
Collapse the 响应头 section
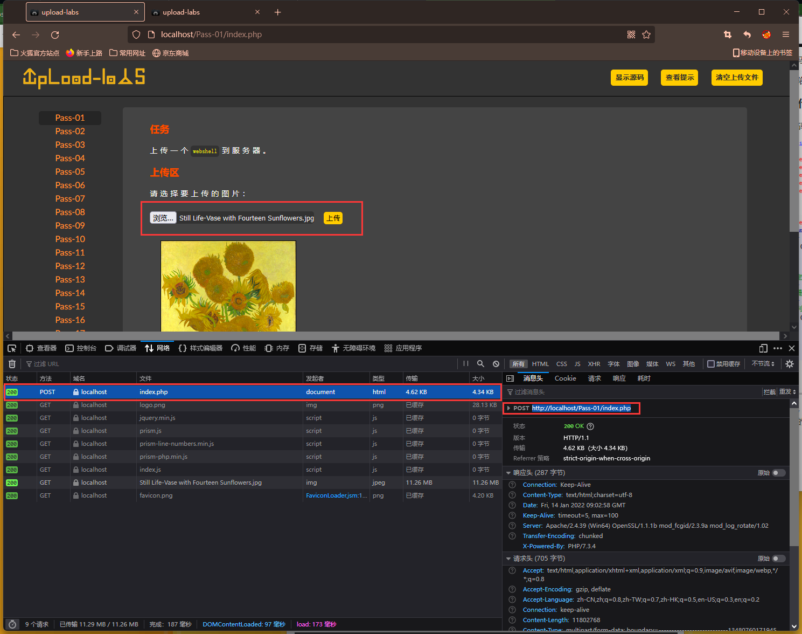point(508,473)
